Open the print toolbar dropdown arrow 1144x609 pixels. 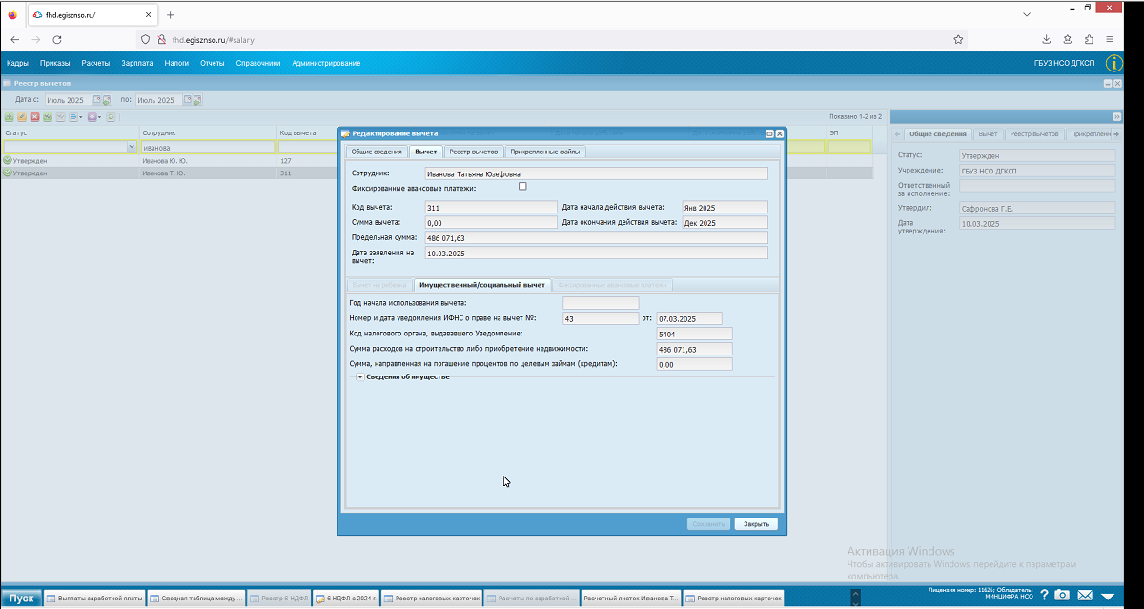click(x=81, y=117)
